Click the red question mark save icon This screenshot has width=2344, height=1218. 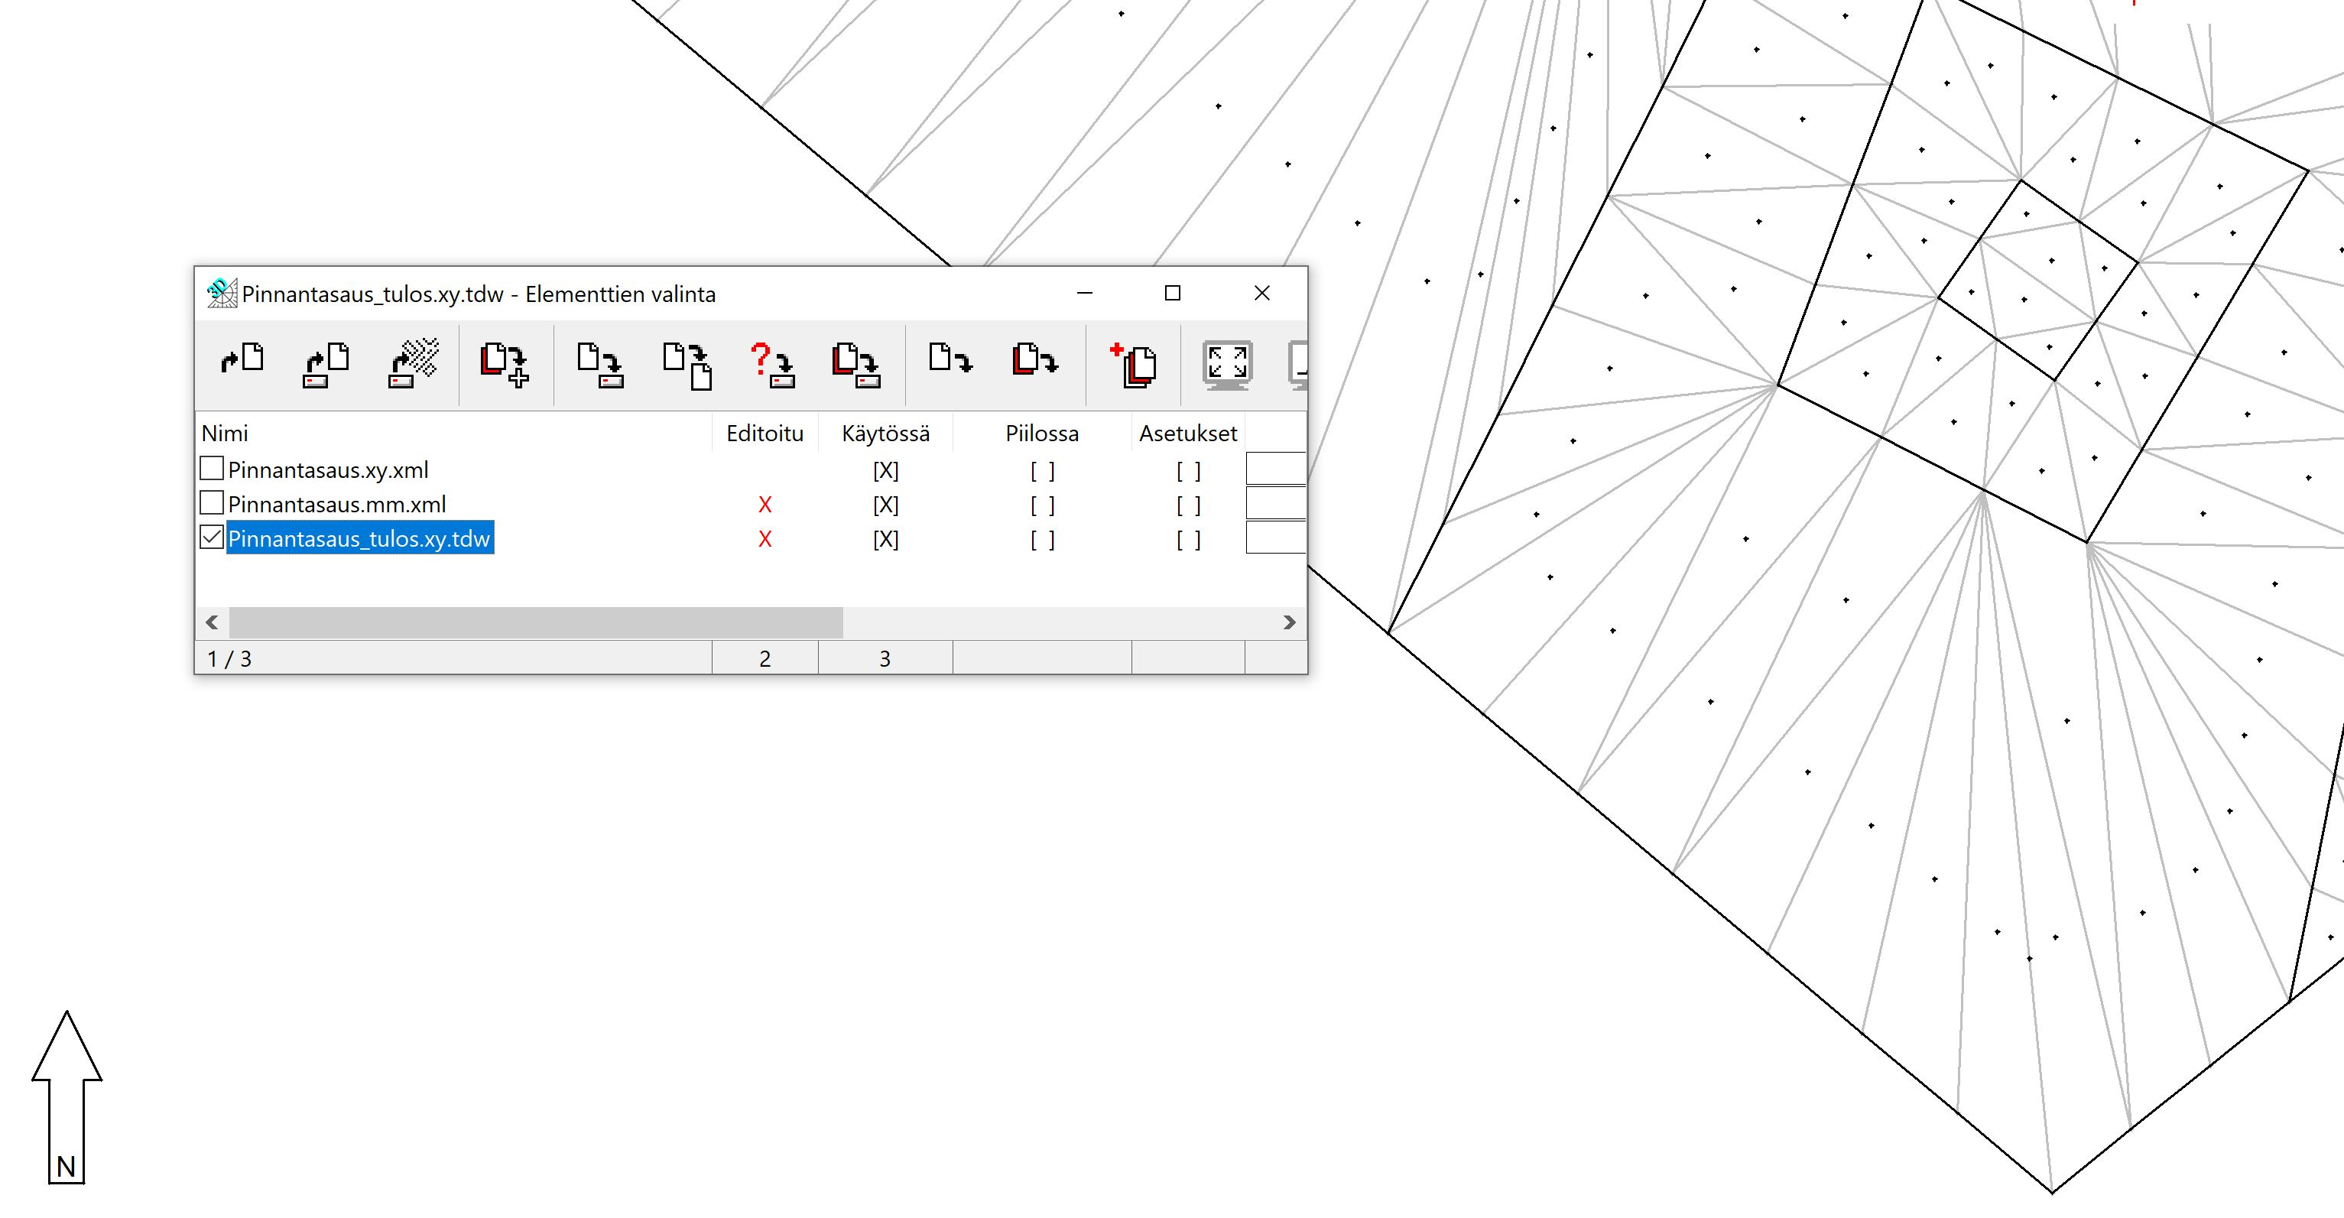tap(771, 364)
